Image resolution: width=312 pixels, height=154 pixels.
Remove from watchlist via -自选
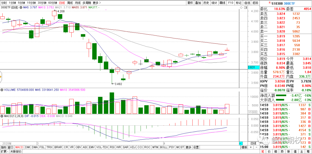coord(247,3)
